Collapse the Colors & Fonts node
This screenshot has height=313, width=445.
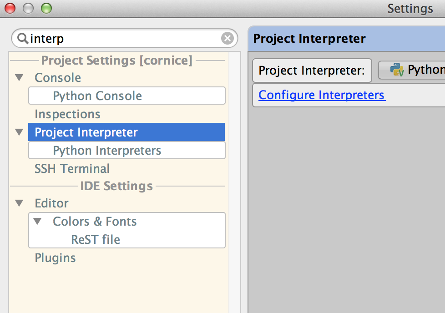37,222
